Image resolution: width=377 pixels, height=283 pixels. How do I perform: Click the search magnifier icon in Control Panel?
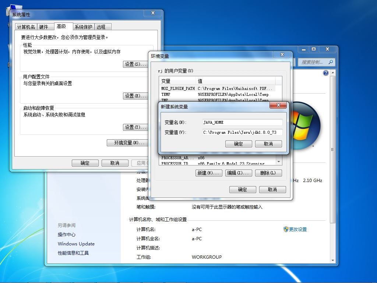[331, 62]
